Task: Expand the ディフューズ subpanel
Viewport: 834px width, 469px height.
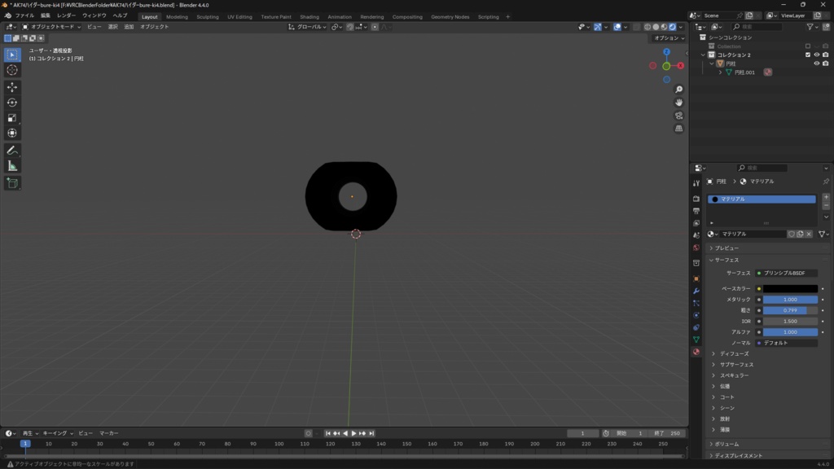Action: [734, 353]
